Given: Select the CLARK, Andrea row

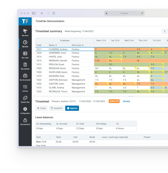Looking at the screenshot, I should [x=102, y=87].
